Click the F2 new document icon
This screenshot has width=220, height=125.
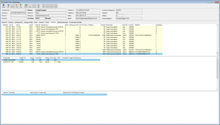(x=12, y=6)
